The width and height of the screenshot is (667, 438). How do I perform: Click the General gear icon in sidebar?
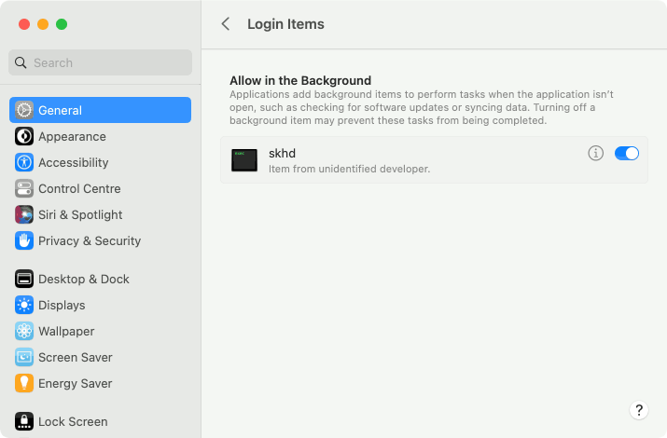click(x=24, y=110)
